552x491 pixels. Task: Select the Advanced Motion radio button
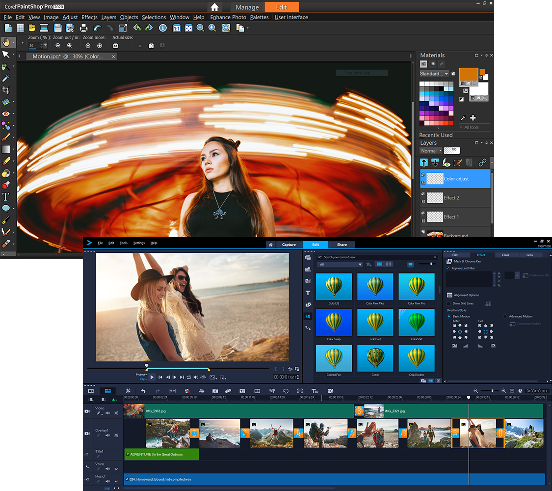coord(505,316)
